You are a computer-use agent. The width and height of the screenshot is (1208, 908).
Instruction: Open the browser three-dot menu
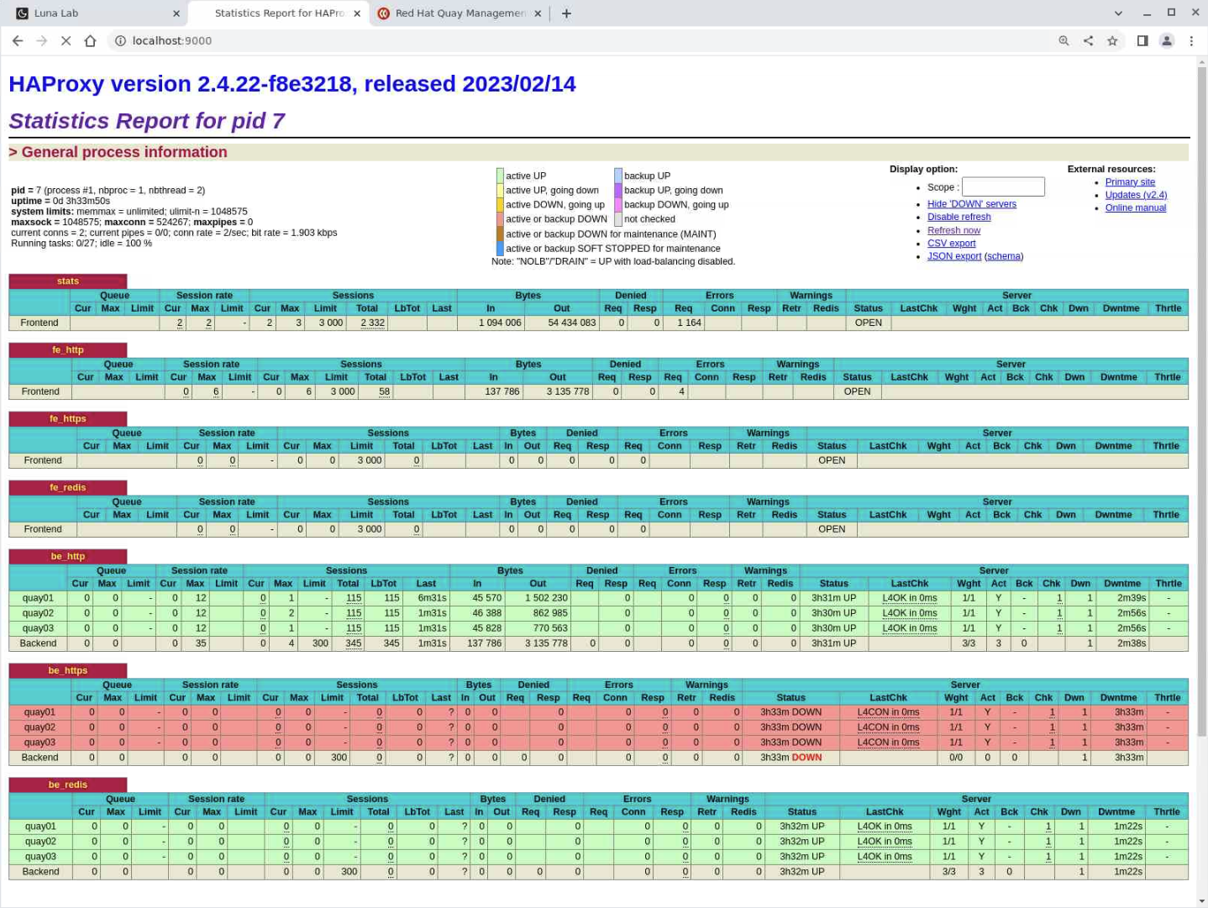[x=1191, y=40]
